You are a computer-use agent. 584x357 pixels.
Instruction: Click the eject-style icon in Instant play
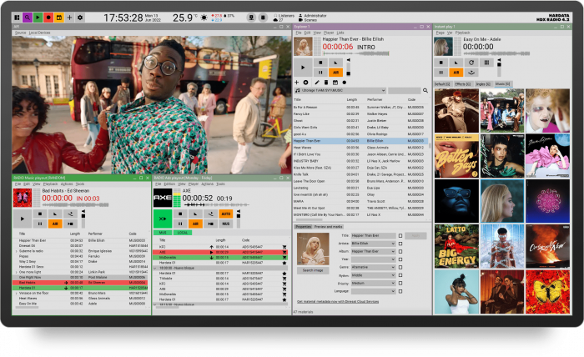pyautogui.click(x=471, y=73)
